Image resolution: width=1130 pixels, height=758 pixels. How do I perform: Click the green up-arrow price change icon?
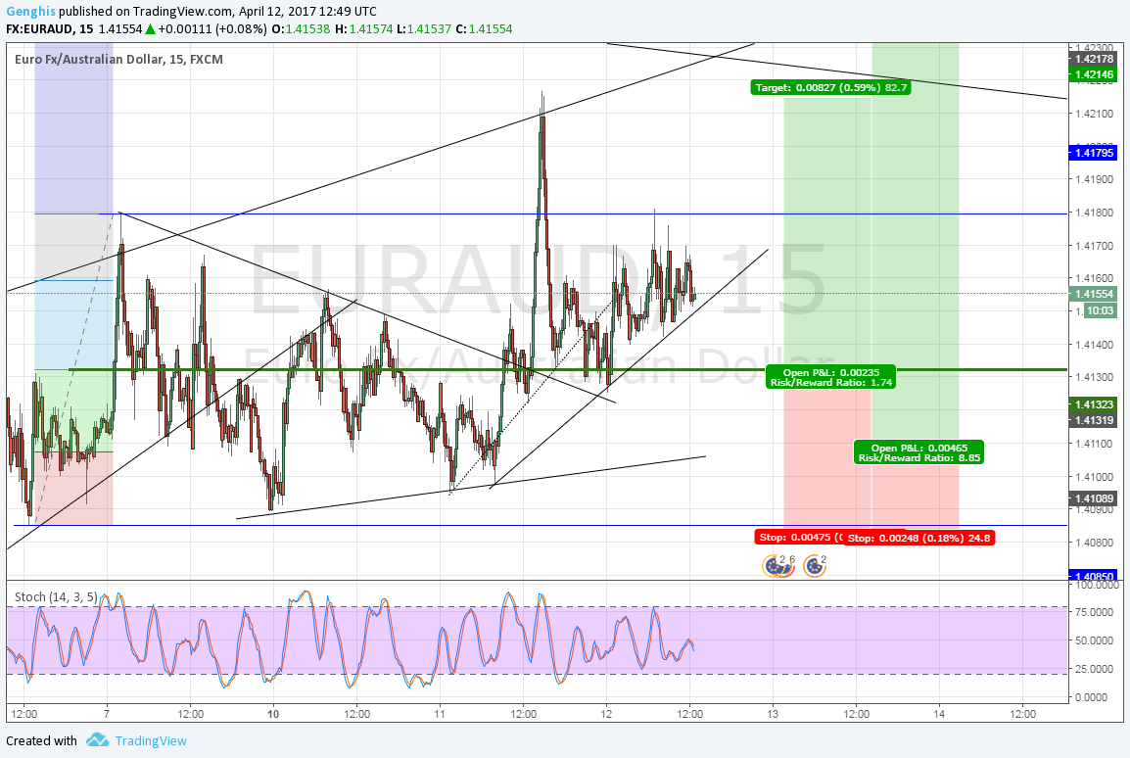click(150, 28)
